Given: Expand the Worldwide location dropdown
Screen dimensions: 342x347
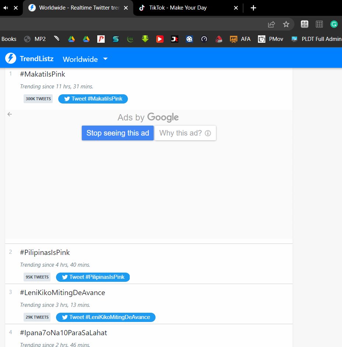Looking at the screenshot, I should pyautogui.click(x=85, y=59).
